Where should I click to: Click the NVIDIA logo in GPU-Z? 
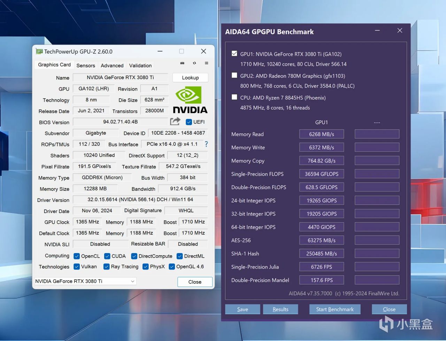(190, 100)
